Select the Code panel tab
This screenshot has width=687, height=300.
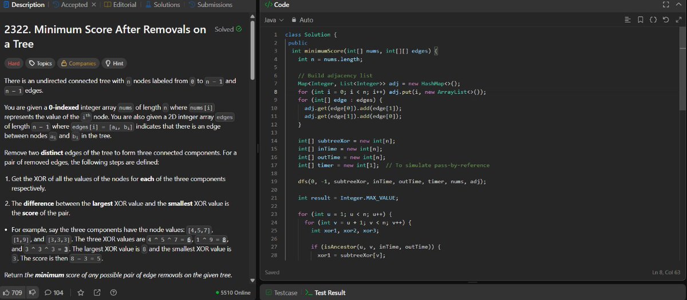click(x=277, y=5)
